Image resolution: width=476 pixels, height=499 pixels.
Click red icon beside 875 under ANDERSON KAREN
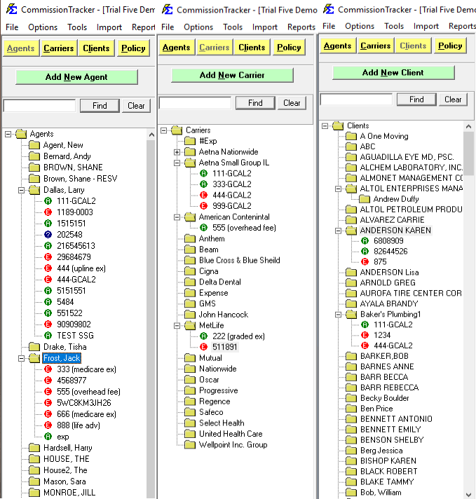click(365, 261)
